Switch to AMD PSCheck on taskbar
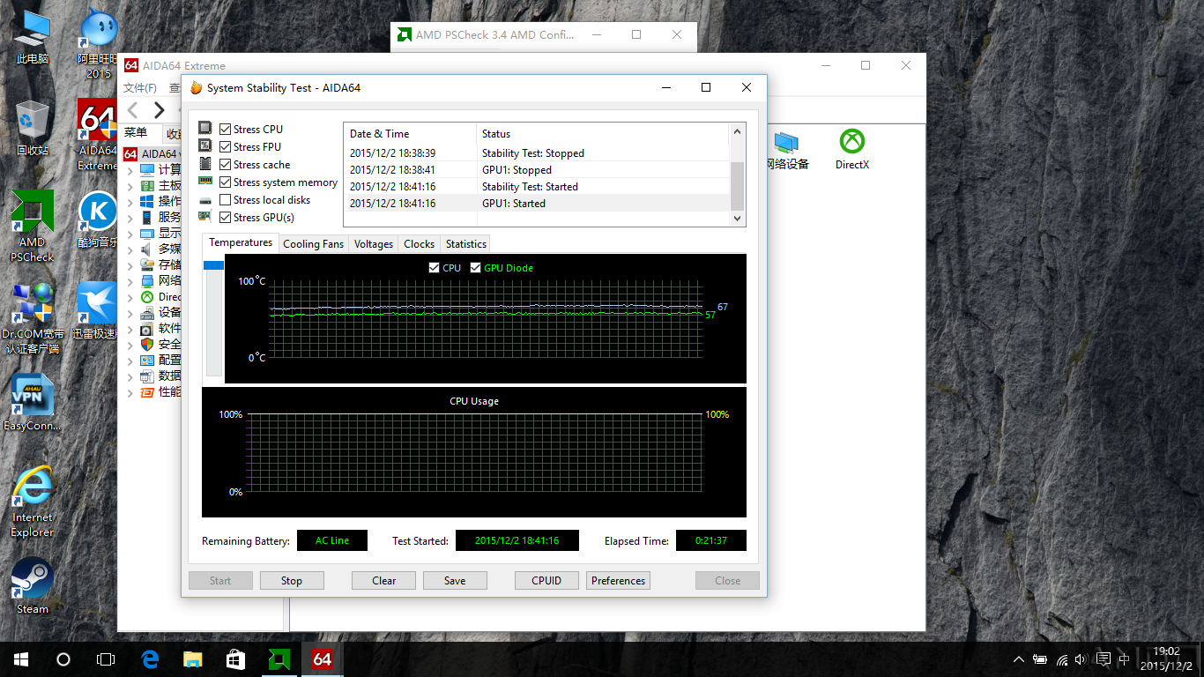 coord(279,659)
